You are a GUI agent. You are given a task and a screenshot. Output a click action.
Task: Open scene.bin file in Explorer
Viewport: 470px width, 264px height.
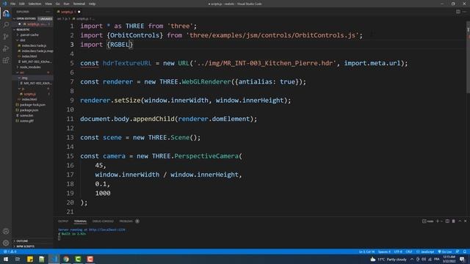tap(26, 115)
